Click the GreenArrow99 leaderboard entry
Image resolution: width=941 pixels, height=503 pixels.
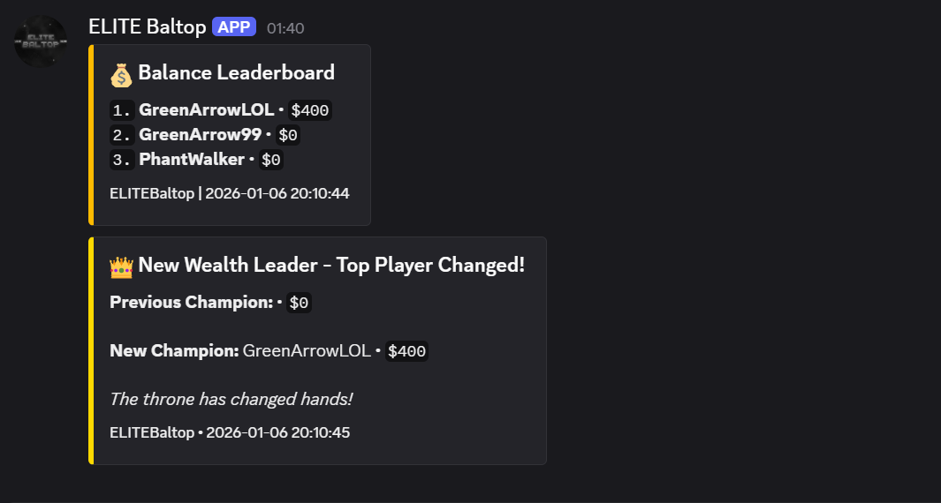tap(200, 135)
